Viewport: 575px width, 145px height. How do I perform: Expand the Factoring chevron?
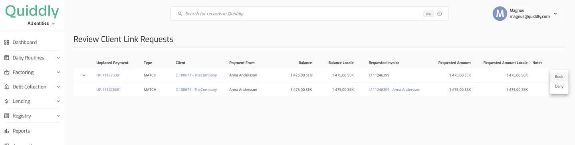58,72
